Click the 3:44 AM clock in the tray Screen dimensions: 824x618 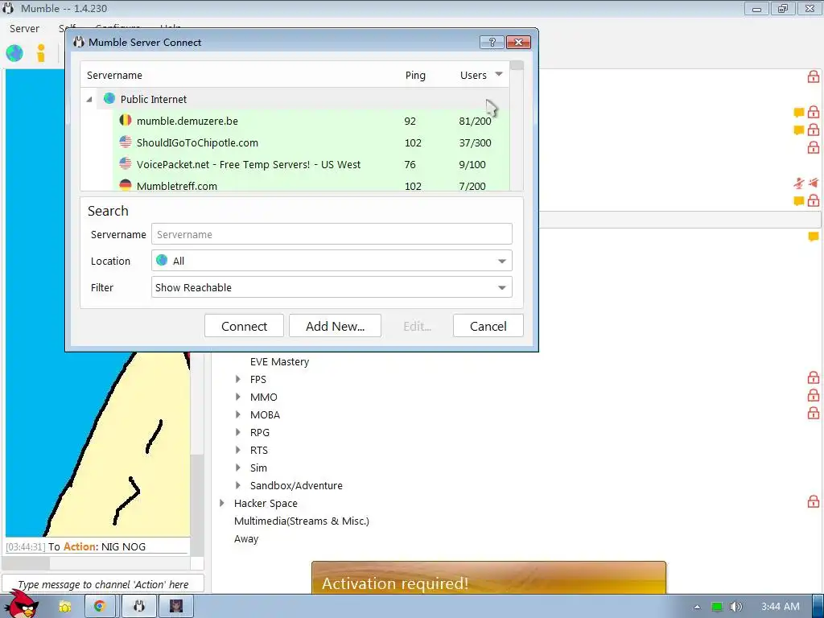click(781, 607)
